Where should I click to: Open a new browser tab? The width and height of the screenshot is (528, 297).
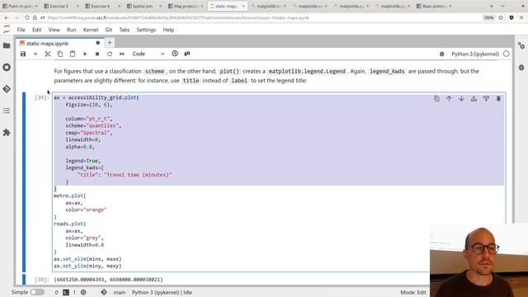pos(492,6)
